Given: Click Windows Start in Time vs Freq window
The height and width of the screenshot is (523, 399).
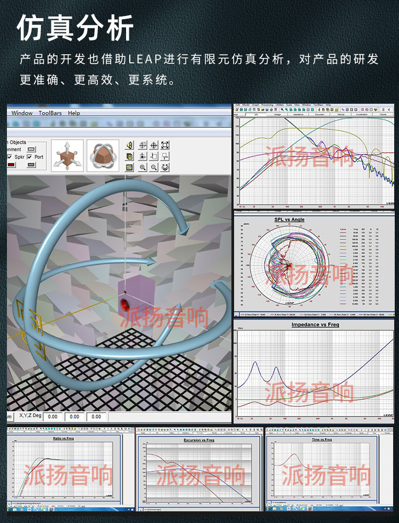Looking at the screenshot, I should pyautogui.click(x=268, y=509).
